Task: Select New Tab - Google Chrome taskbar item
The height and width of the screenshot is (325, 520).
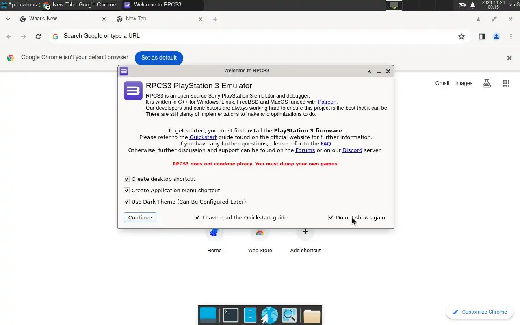Action: [x=80, y=5]
